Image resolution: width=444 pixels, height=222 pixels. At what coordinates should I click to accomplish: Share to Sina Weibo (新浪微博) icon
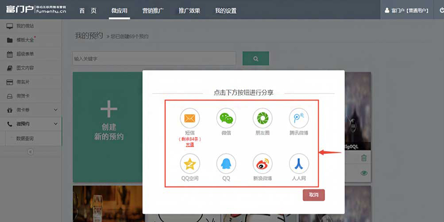[x=262, y=164]
